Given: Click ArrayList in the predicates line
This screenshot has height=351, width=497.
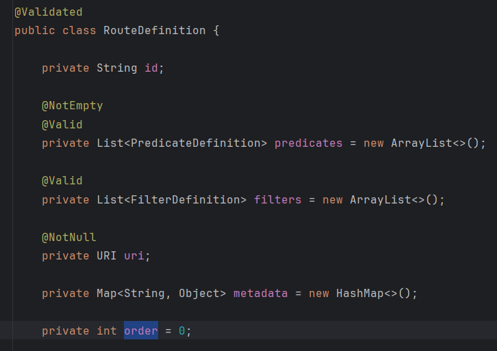Looking at the screenshot, I should click(x=422, y=143).
